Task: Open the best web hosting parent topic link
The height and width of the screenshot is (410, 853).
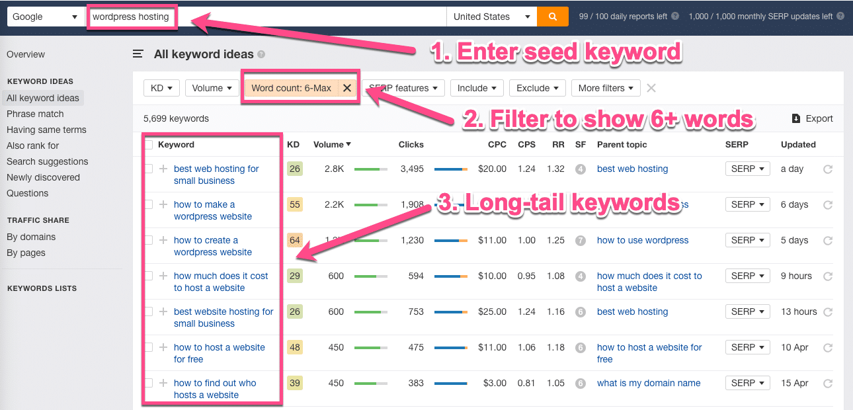Action: click(x=632, y=169)
